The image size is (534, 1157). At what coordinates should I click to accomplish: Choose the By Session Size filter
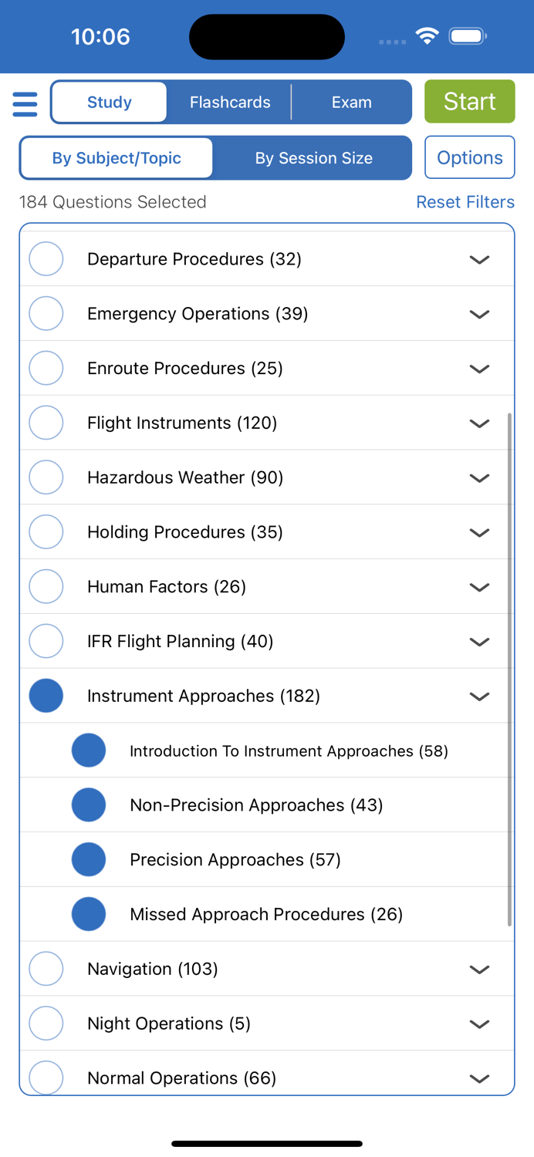(x=313, y=157)
